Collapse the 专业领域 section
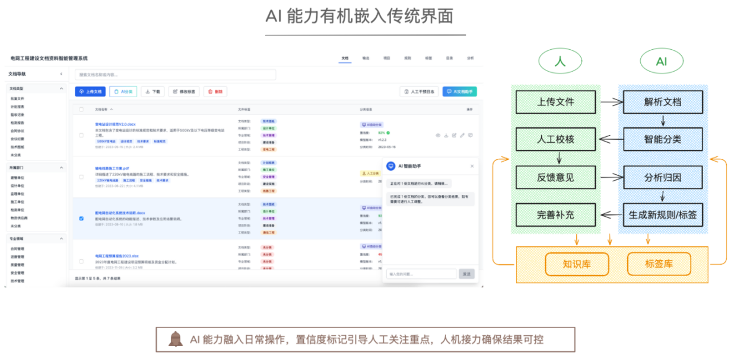Image resolution: width=731 pixels, height=356 pixels. click(62, 239)
